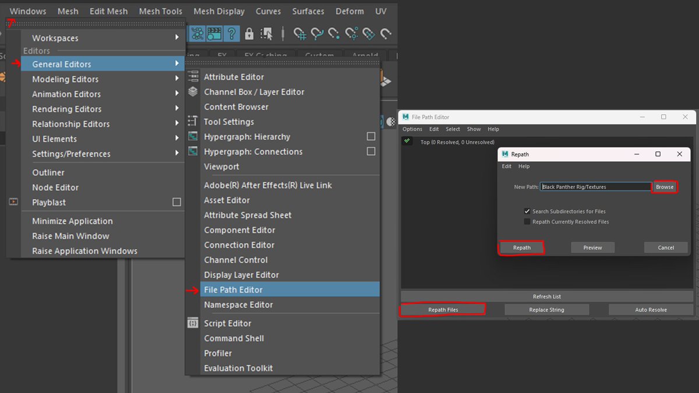Click the Preview button in Repath dialog
Viewport: 699px width, 393px height.
(x=592, y=247)
